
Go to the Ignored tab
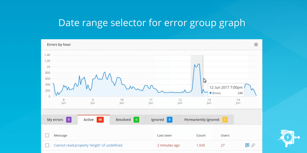(x=162, y=120)
